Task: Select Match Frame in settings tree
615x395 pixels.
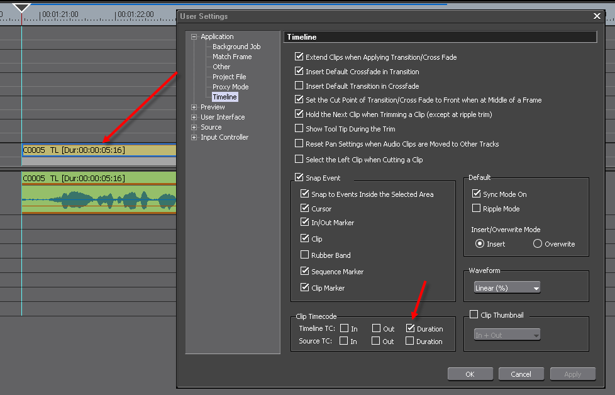Action: coord(231,57)
